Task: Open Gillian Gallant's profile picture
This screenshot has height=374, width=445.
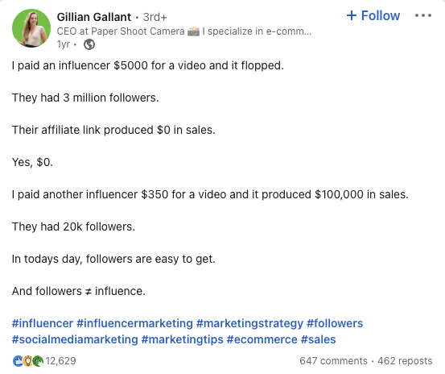Action: coord(31,28)
